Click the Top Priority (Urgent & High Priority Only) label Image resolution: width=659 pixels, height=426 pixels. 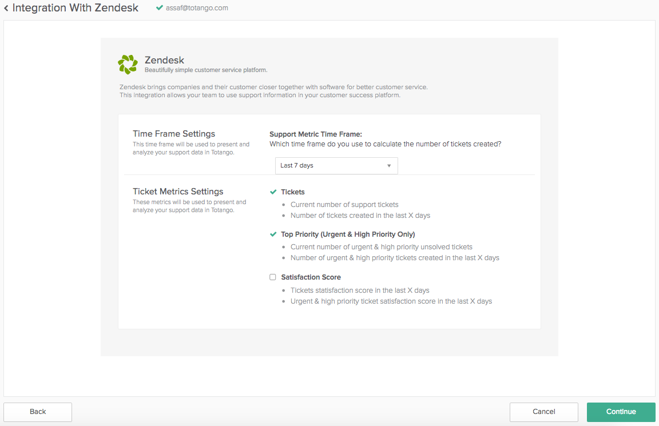pyautogui.click(x=348, y=234)
